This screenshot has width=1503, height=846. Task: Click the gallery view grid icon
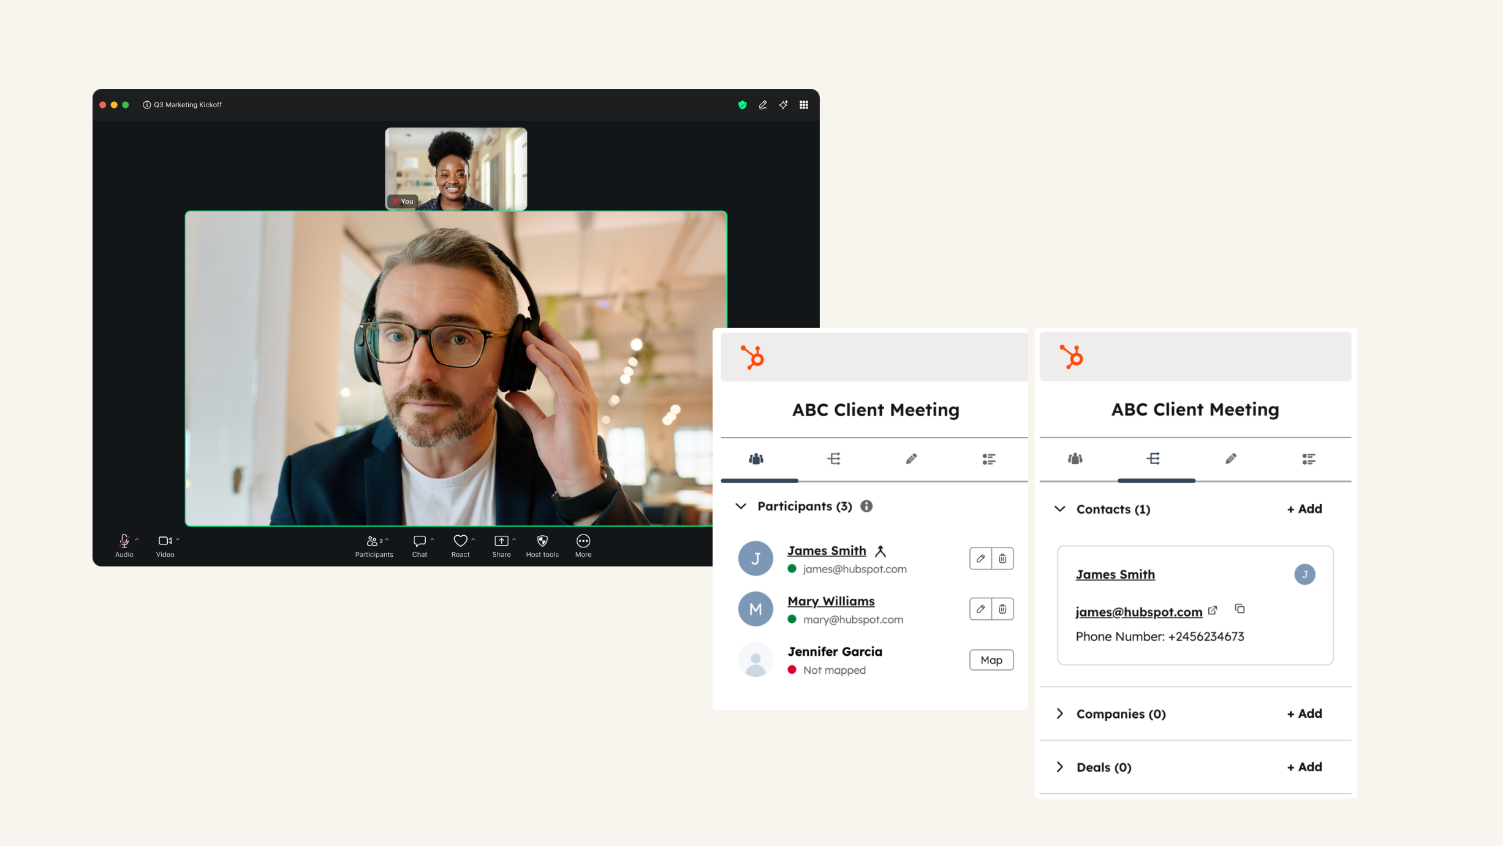click(803, 105)
